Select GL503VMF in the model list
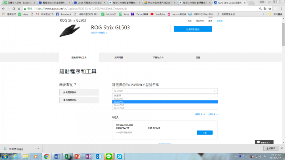 click(165, 108)
